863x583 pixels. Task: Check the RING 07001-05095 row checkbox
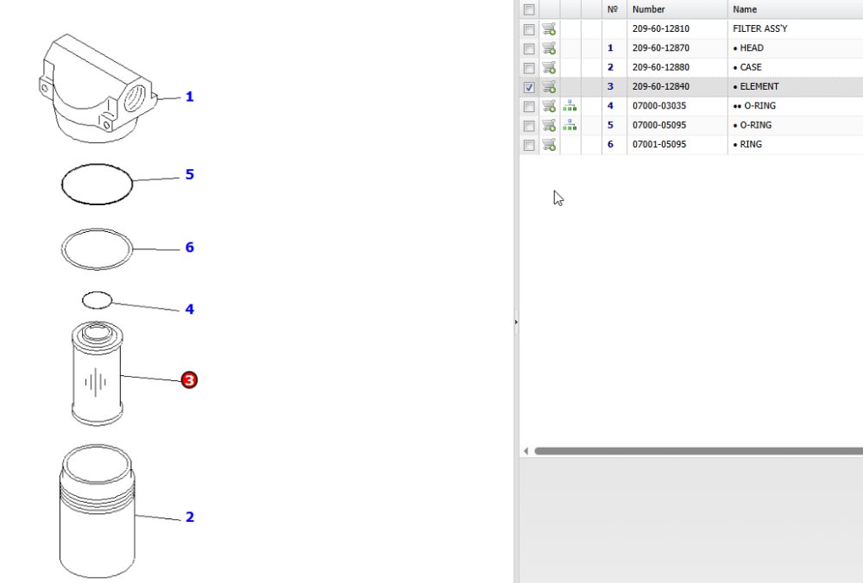tap(529, 145)
